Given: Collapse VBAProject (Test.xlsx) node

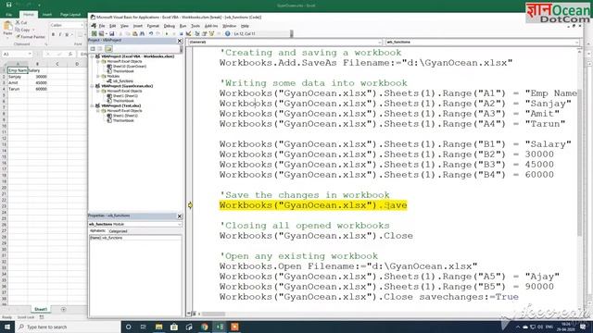Looking at the screenshot, I should click(93, 105).
